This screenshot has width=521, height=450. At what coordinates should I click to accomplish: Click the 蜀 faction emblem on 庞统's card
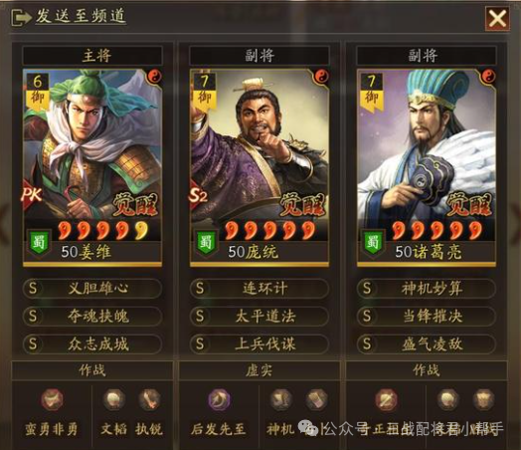tap(205, 243)
